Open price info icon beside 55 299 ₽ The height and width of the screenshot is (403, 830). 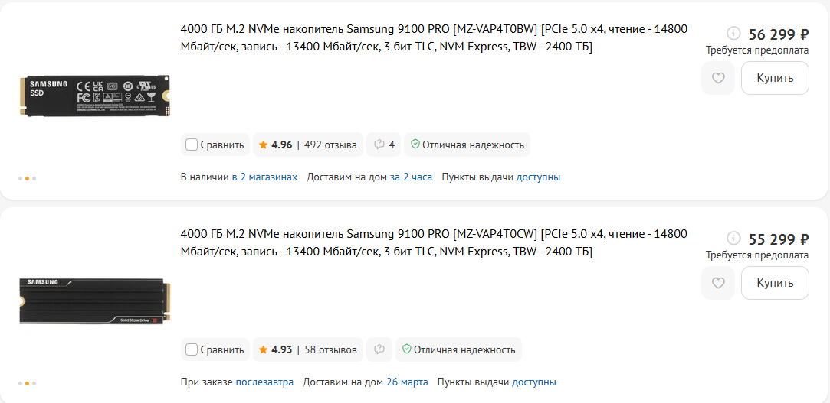pos(733,238)
